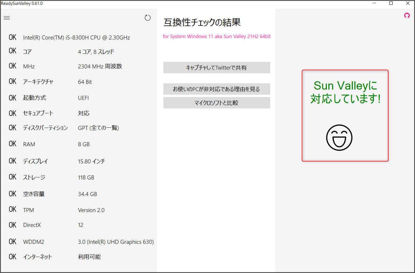
Task: Select the DirectX row label
Action: click(x=32, y=225)
